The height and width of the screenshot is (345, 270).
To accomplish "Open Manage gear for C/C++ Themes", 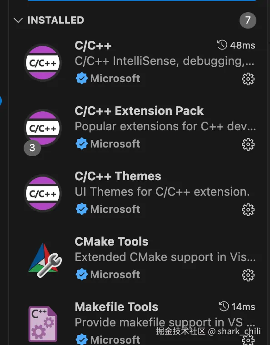I will [248, 209].
